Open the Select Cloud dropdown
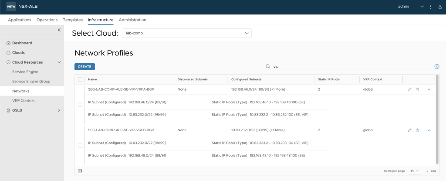Screen dimensions: 446x181 [187, 33]
